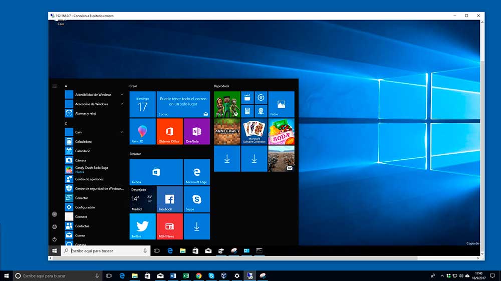Viewport: 501px width, 281px height.
Task: Select the Connect entry in app list
Action: click(95, 216)
